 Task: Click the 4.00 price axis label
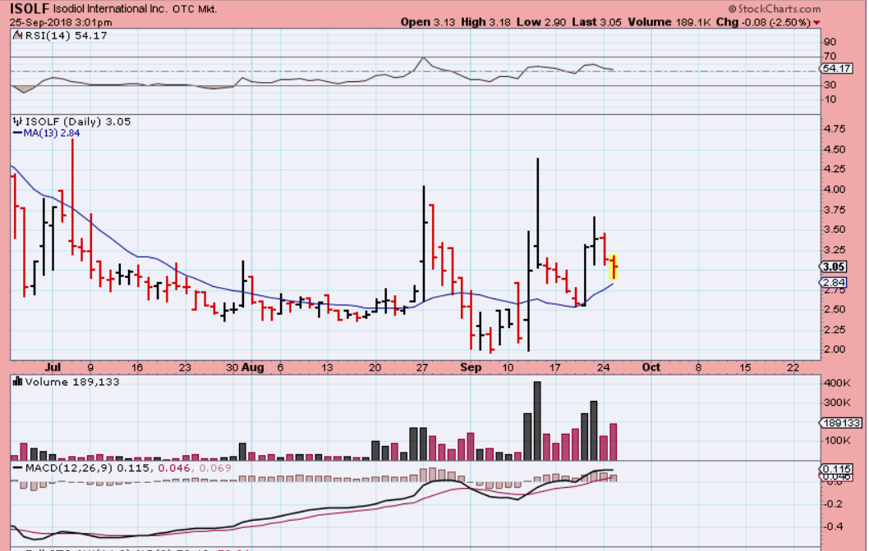(x=835, y=189)
